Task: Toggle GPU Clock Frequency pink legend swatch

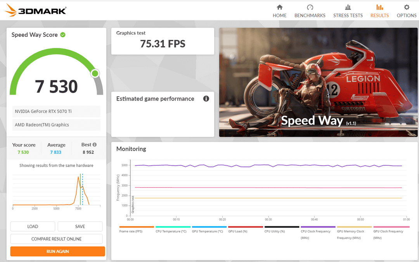Action: 391,227
